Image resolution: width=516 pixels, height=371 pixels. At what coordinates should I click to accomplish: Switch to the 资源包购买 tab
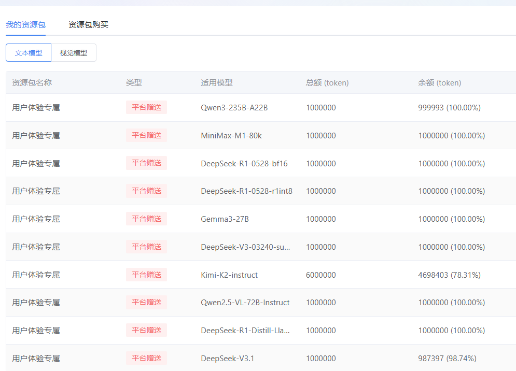click(88, 25)
